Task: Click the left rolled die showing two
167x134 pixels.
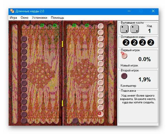Action: coord(124,29)
